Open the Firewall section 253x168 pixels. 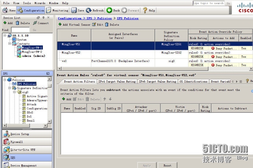(x=27, y=142)
